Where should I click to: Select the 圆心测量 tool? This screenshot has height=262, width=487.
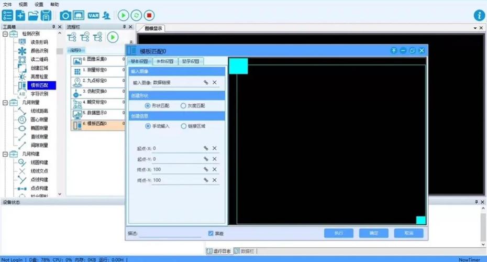39,119
